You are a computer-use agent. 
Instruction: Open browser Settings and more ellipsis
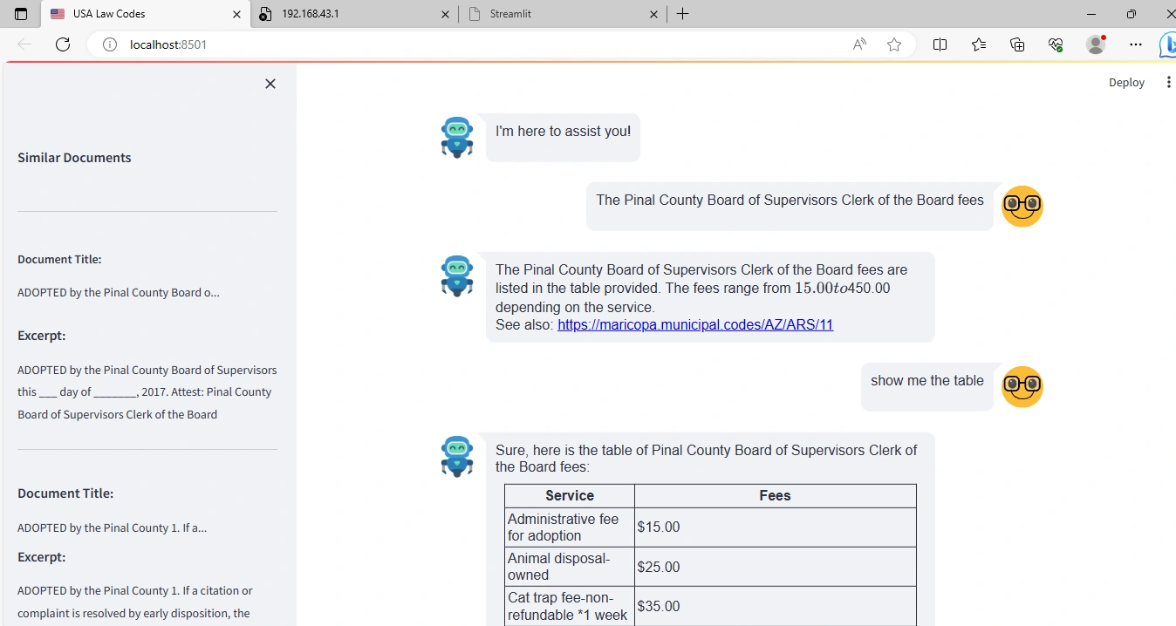[1135, 44]
